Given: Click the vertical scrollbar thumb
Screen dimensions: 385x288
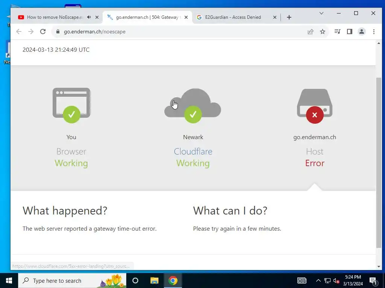Looking at the screenshot, I should [379, 163].
